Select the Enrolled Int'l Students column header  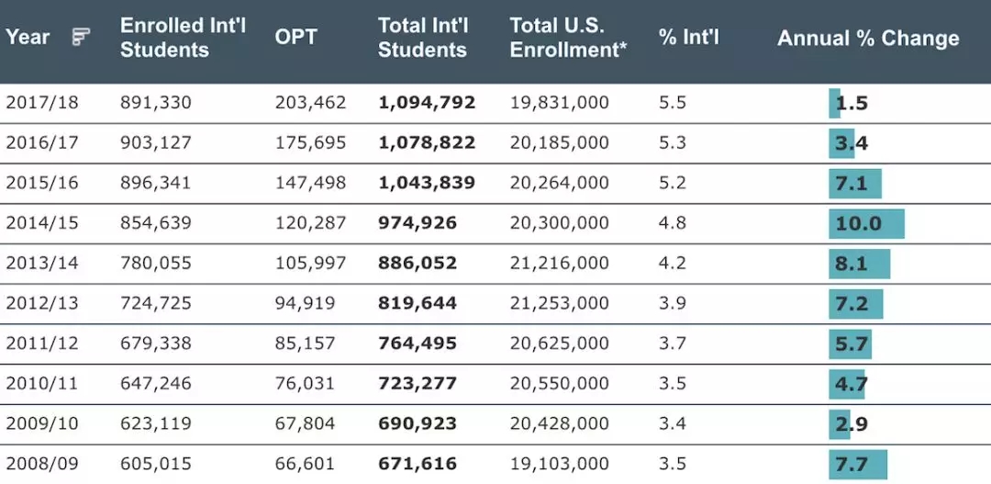click(x=183, y=38)
